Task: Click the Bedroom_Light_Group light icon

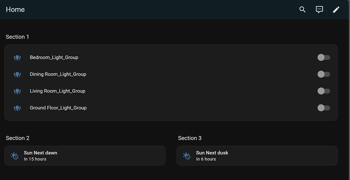Action: click(17, 58)
